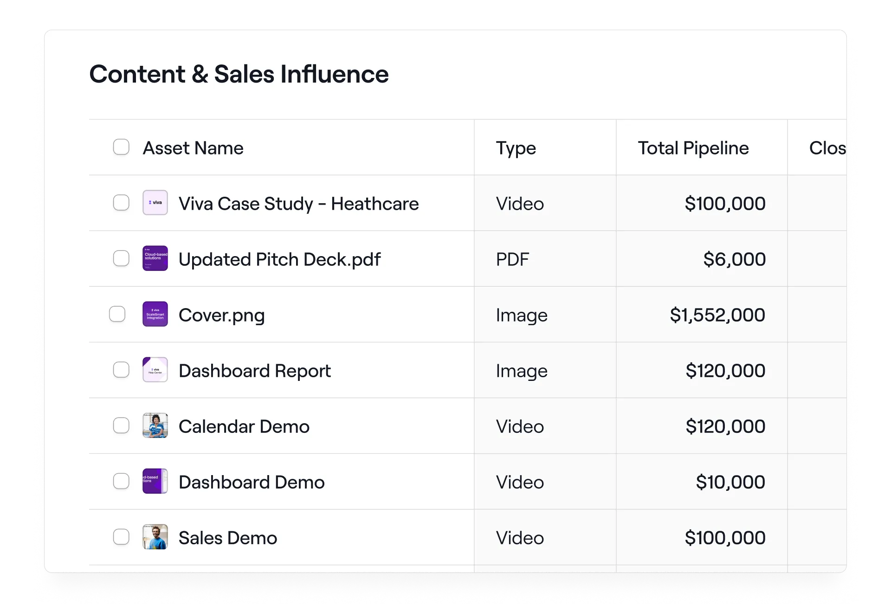
Task: Tick the Cover.png row checkbox
Action: click(117, 314)
